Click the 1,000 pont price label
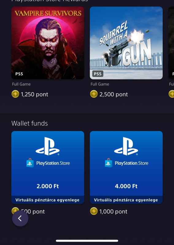The width and height of the screenshot is (174, 245). click(113, 212)
